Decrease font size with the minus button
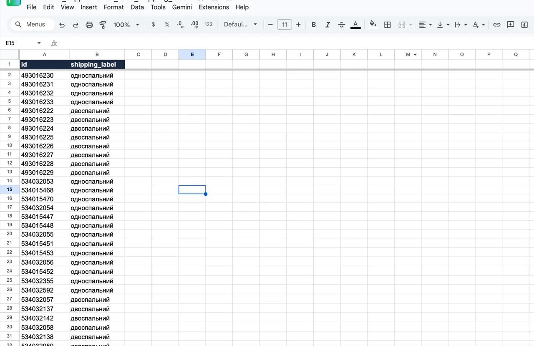This screenshot has height=346, width=534. click(x=270, y=25)
